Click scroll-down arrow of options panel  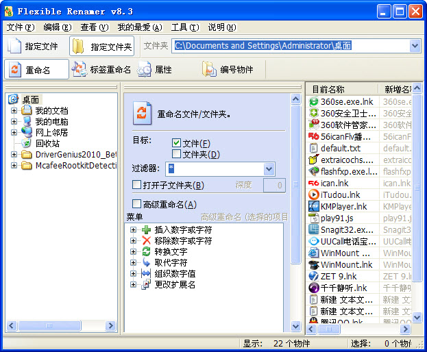click(295, 325)
